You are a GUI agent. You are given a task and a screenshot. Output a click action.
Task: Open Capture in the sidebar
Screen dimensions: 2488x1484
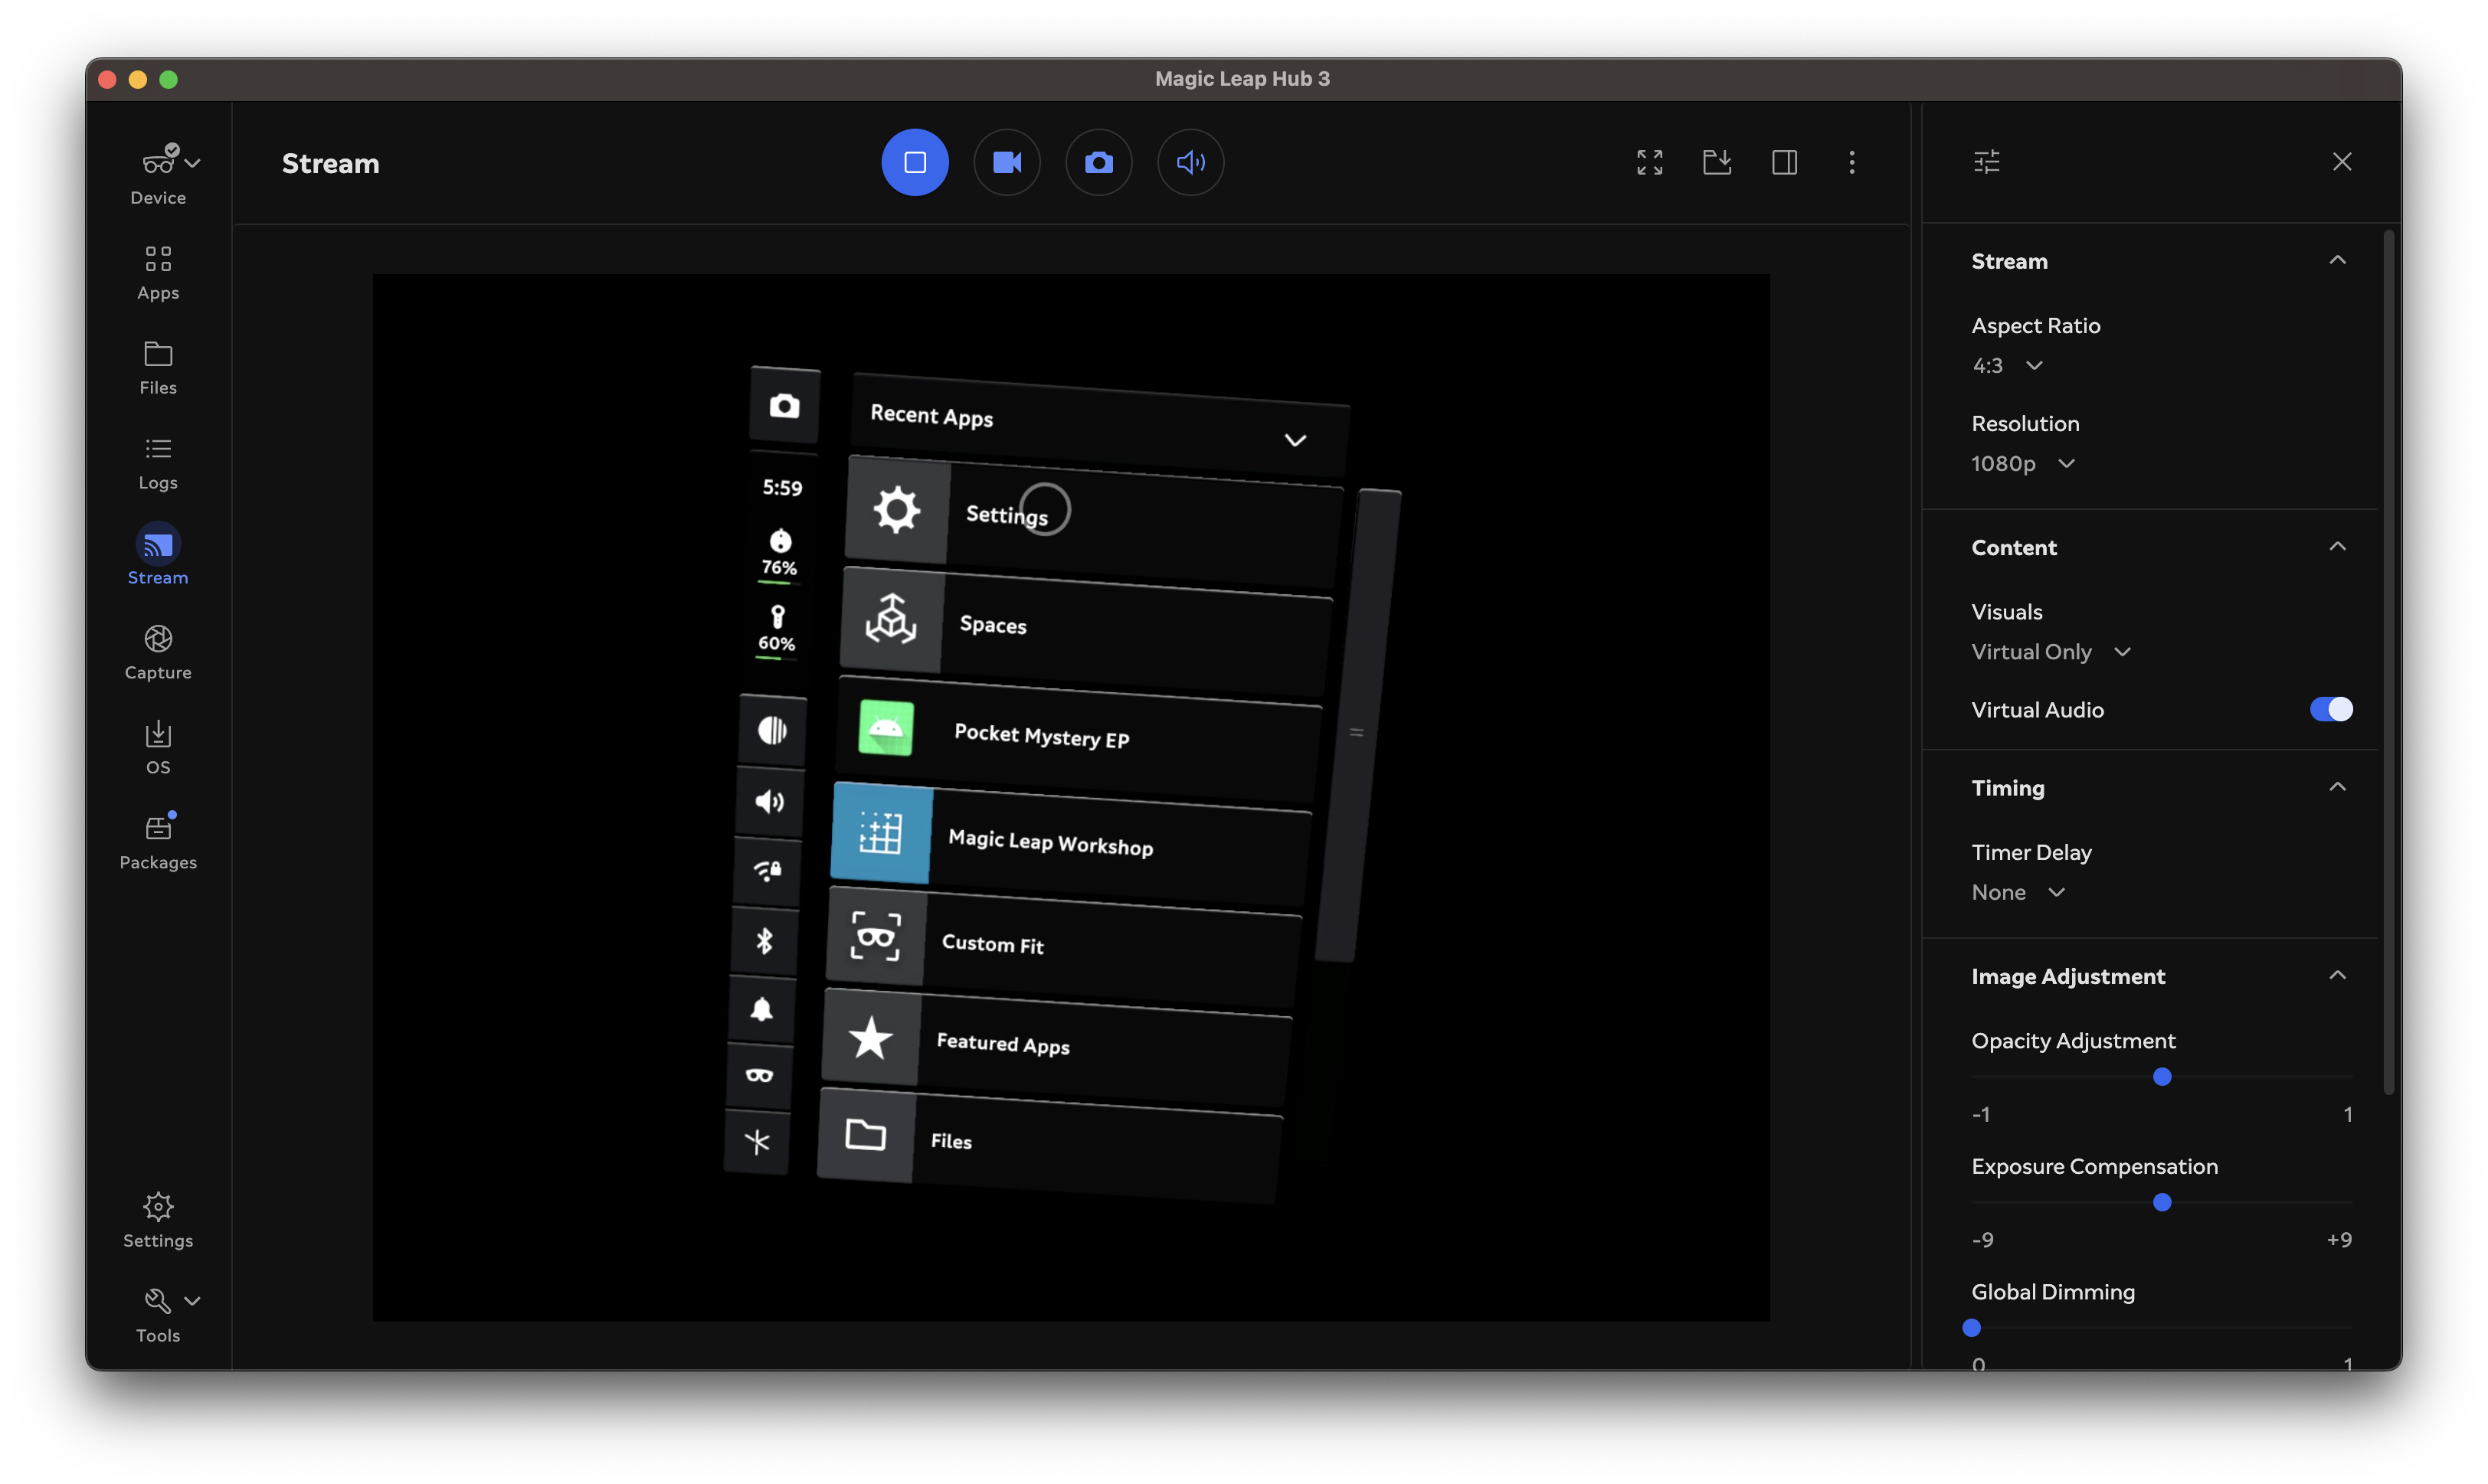click(158, 652)
